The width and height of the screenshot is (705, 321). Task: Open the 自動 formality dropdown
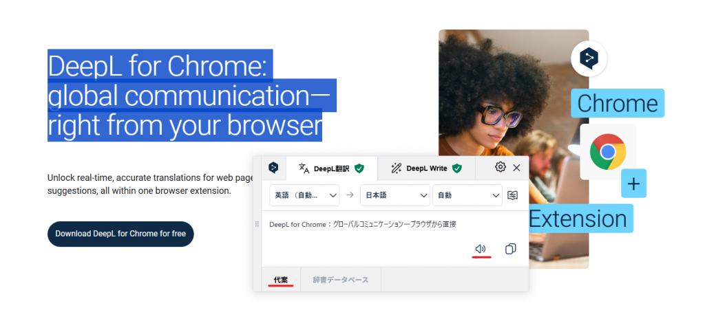coord(467,195)
